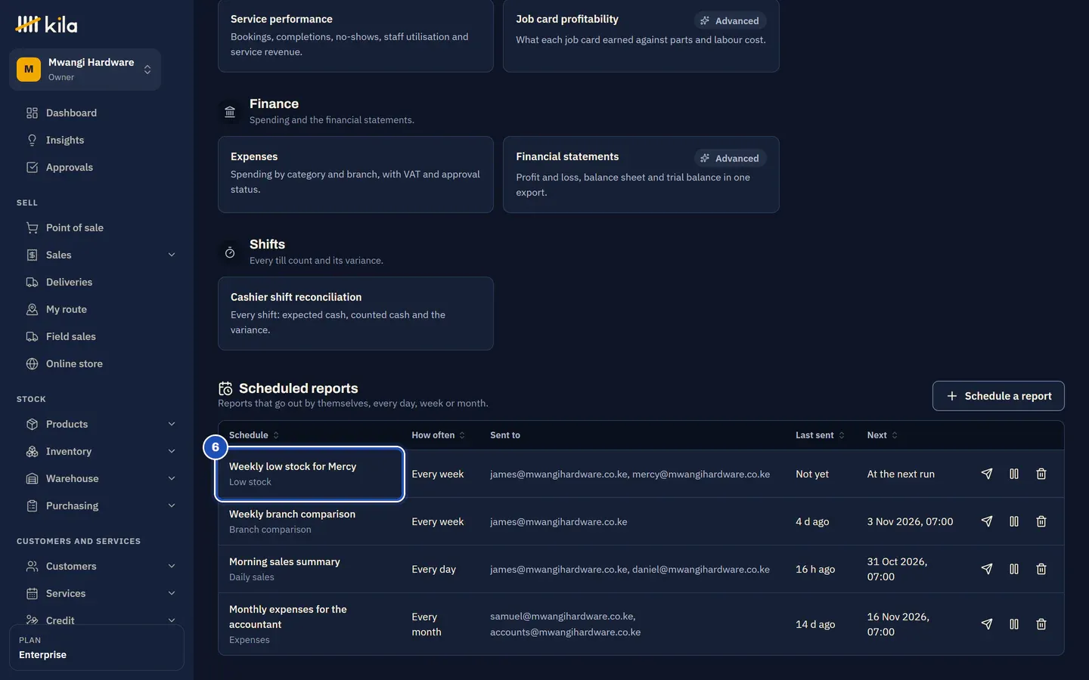Expand the Products submenu
Screen dimensions: 1089x680
coord(172,424)
